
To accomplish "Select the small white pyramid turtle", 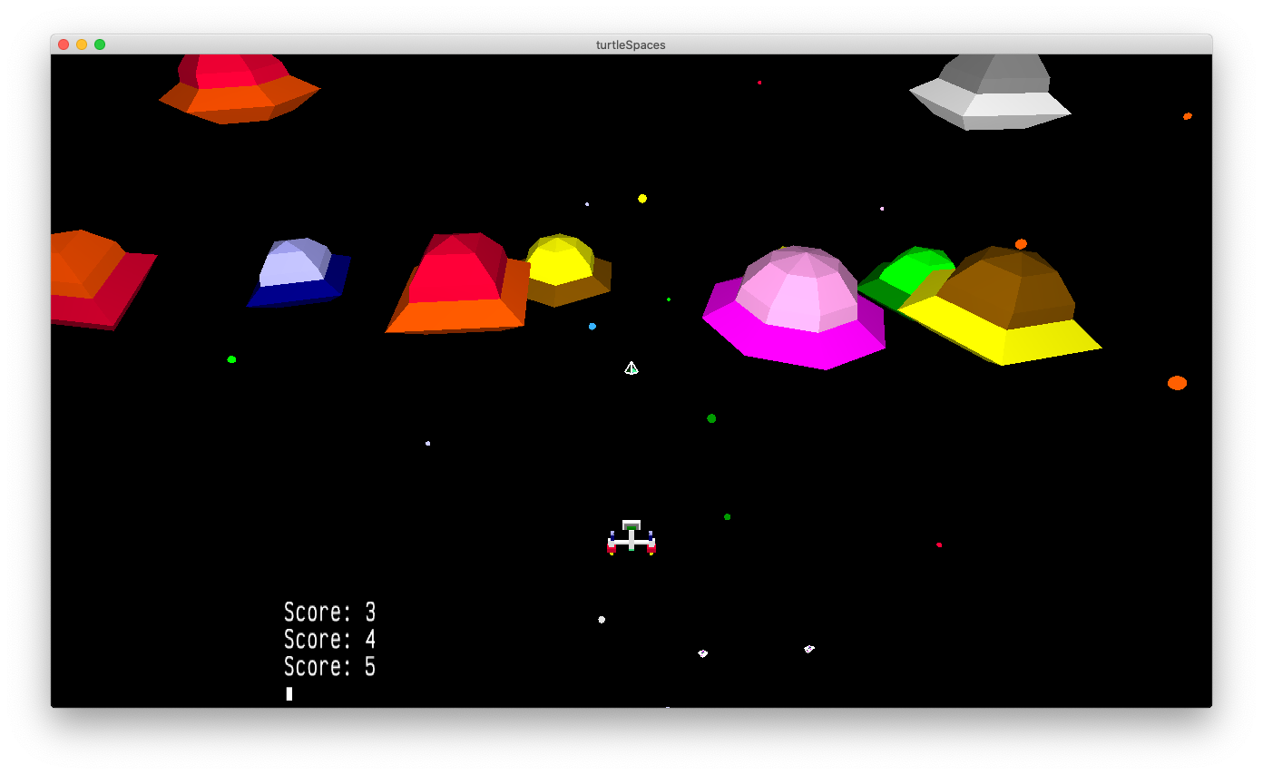I will pos(631,368).
